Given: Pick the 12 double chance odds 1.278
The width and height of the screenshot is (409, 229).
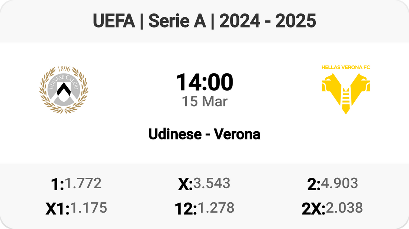Looking at the screenshot, I should [x=216, y=207].
